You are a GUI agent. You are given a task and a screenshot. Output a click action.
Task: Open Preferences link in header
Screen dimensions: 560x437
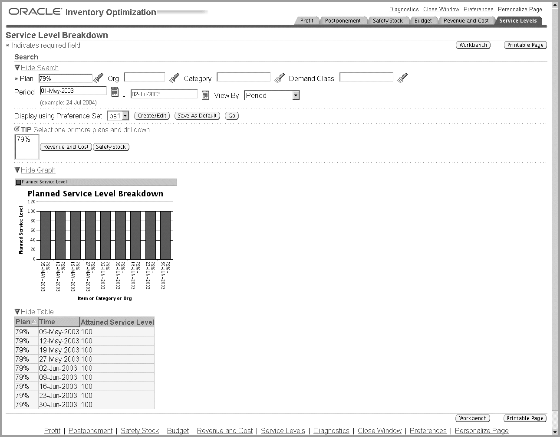(x=478, y=9)
